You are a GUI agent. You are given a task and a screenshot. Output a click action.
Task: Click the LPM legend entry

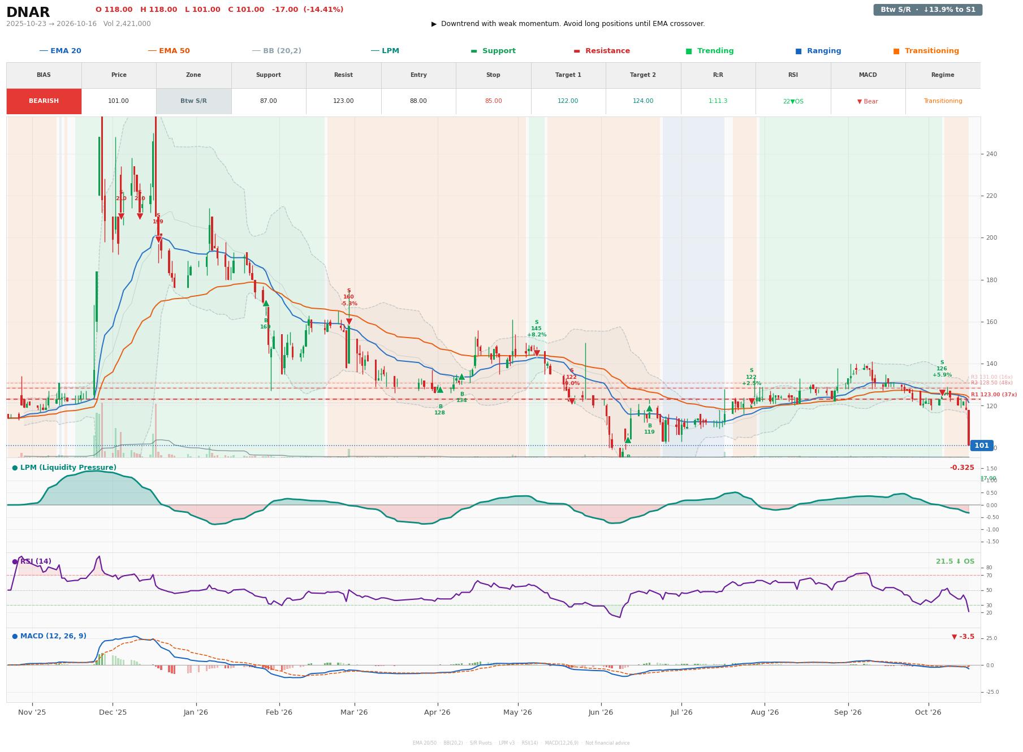385,51
